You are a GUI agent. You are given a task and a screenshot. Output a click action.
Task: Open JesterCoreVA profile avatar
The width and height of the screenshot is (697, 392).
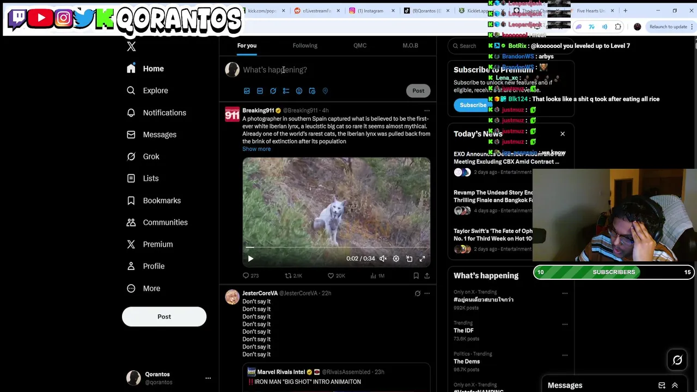click(232, 297)
